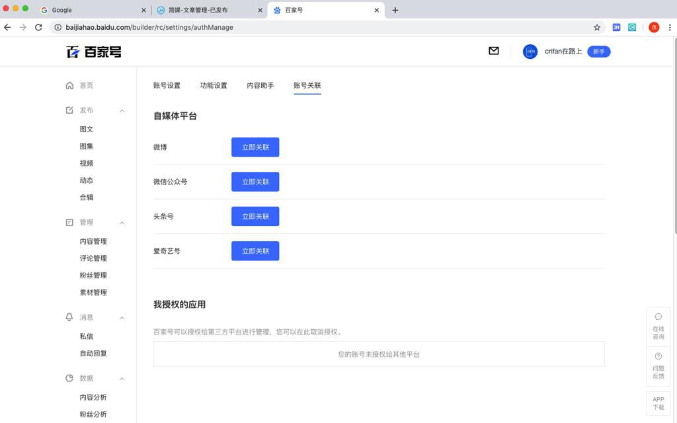
Task: Click the page vertical scrollbar
Action: point(674,136)
